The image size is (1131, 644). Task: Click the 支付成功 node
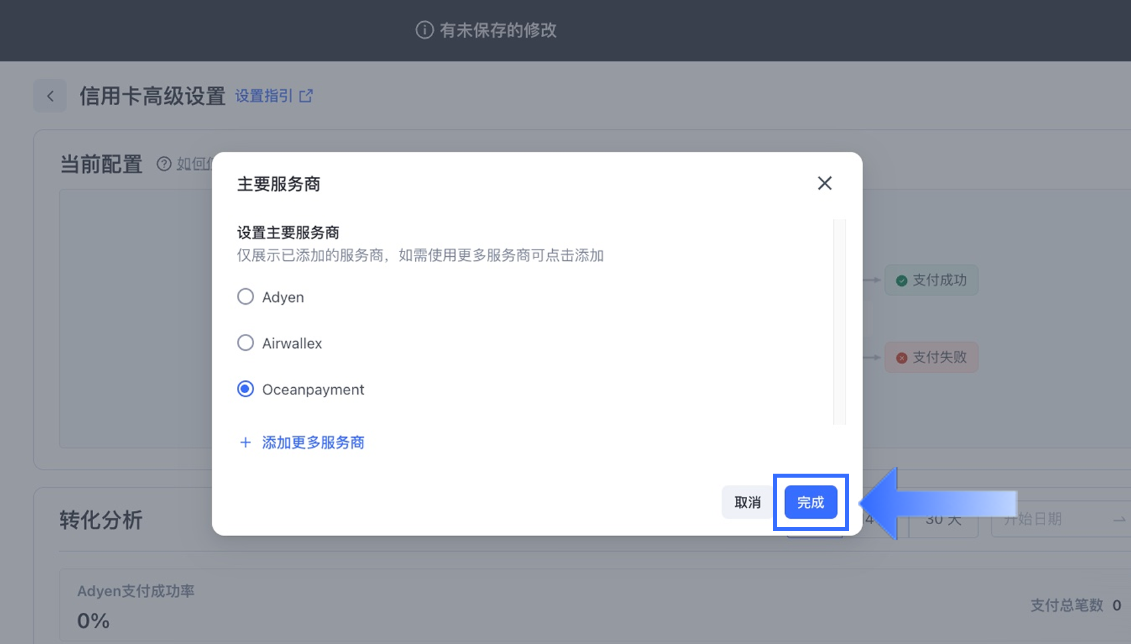(x=931, y=280)
